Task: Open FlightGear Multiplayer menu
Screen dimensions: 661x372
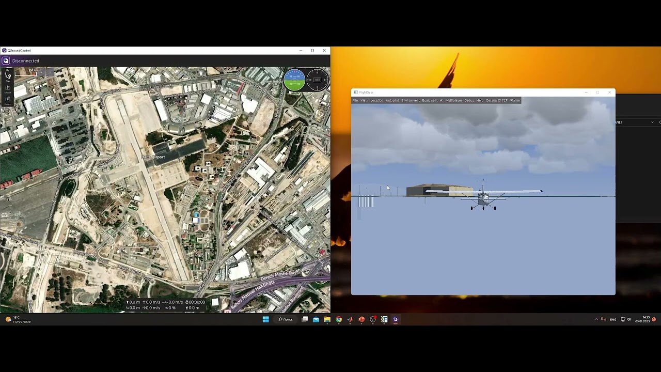Action: tap(454, 100)
